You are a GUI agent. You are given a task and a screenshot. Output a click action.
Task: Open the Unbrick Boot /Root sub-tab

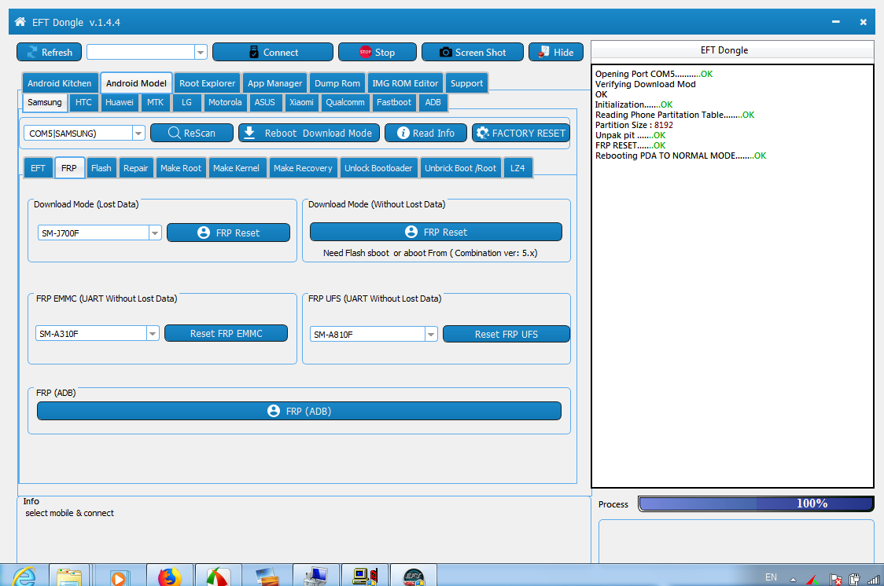point(461,168)
